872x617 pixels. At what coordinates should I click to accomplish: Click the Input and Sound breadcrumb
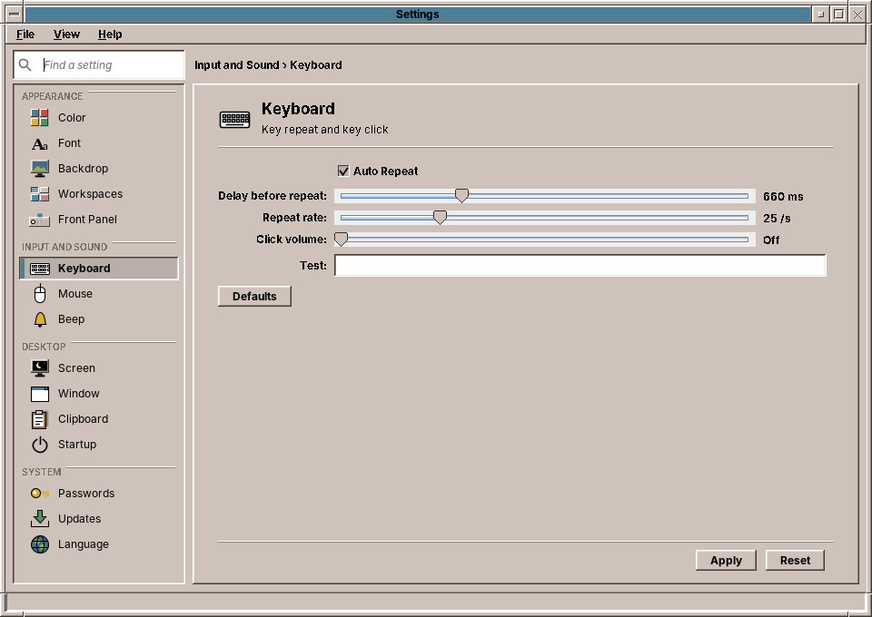coord(236,65)
